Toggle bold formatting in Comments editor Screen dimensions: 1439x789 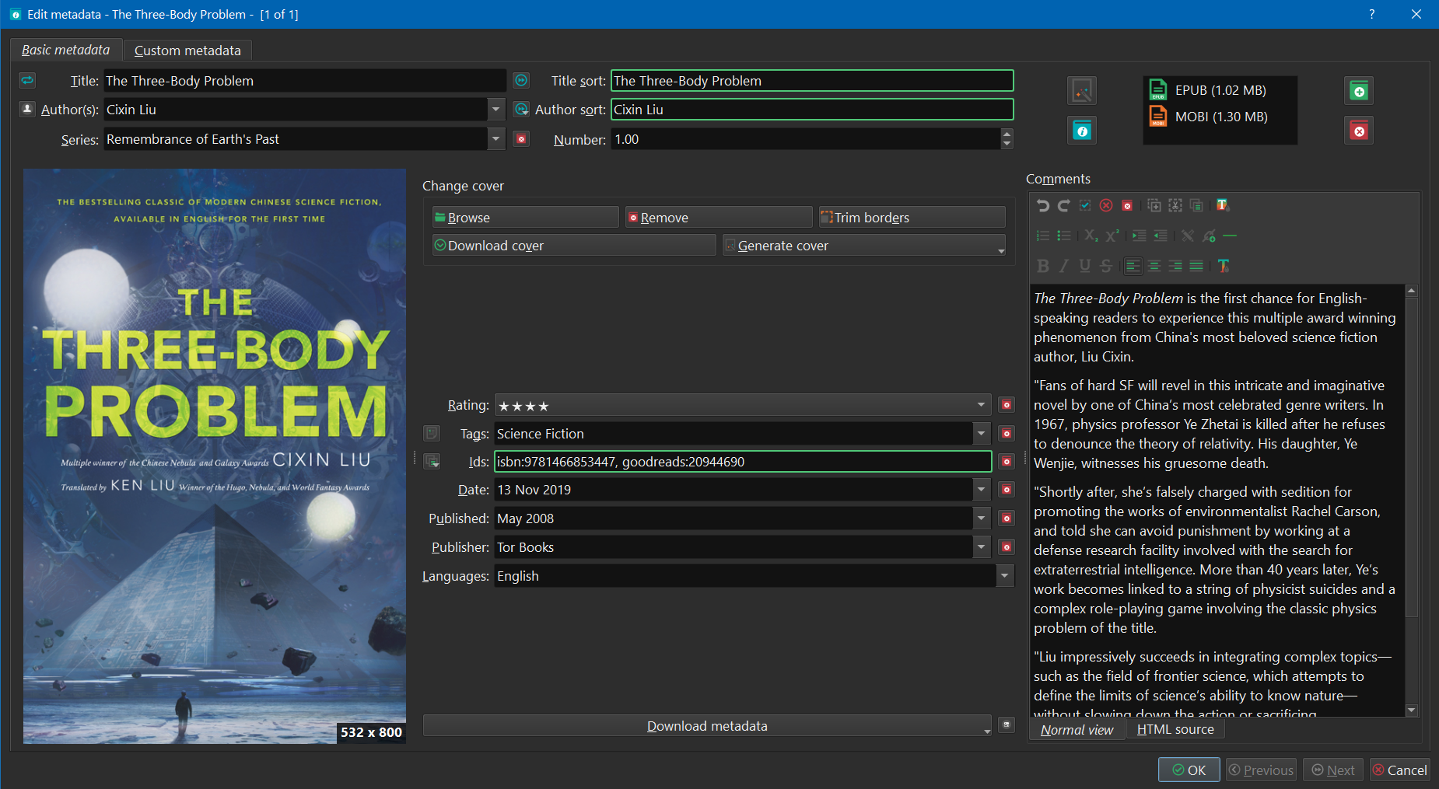(1043, 266)
